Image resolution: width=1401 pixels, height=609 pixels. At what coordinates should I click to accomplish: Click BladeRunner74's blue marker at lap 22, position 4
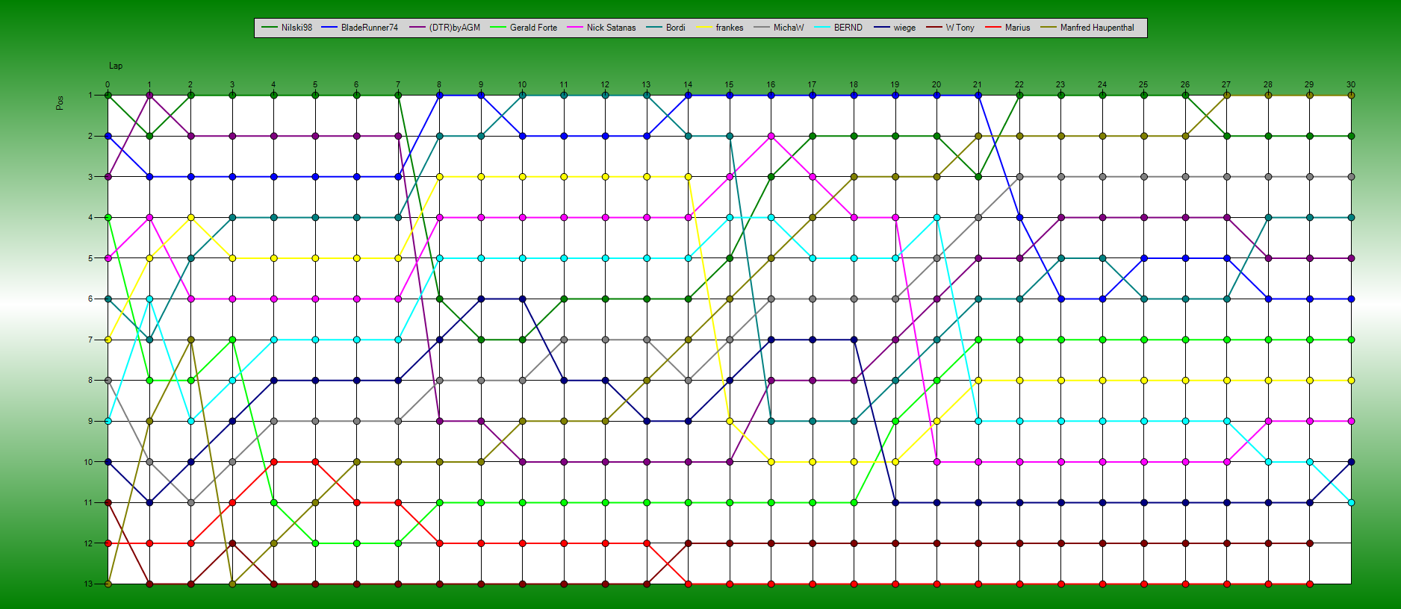coord(1019,217)
